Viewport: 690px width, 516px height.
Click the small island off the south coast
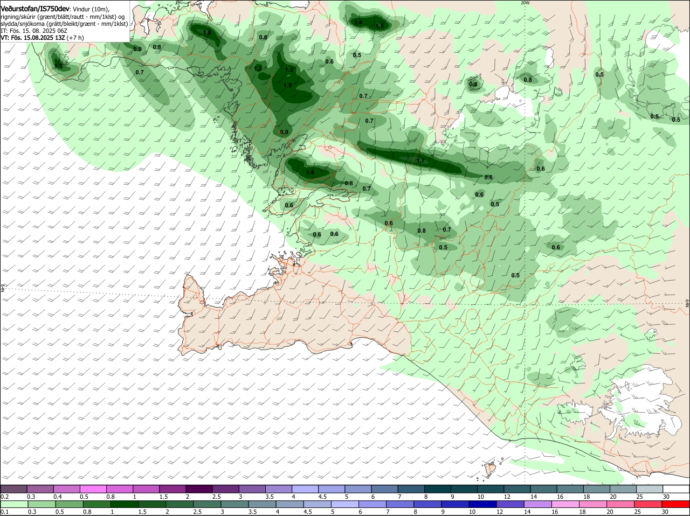pyautogui.click(x=490, y=469)
